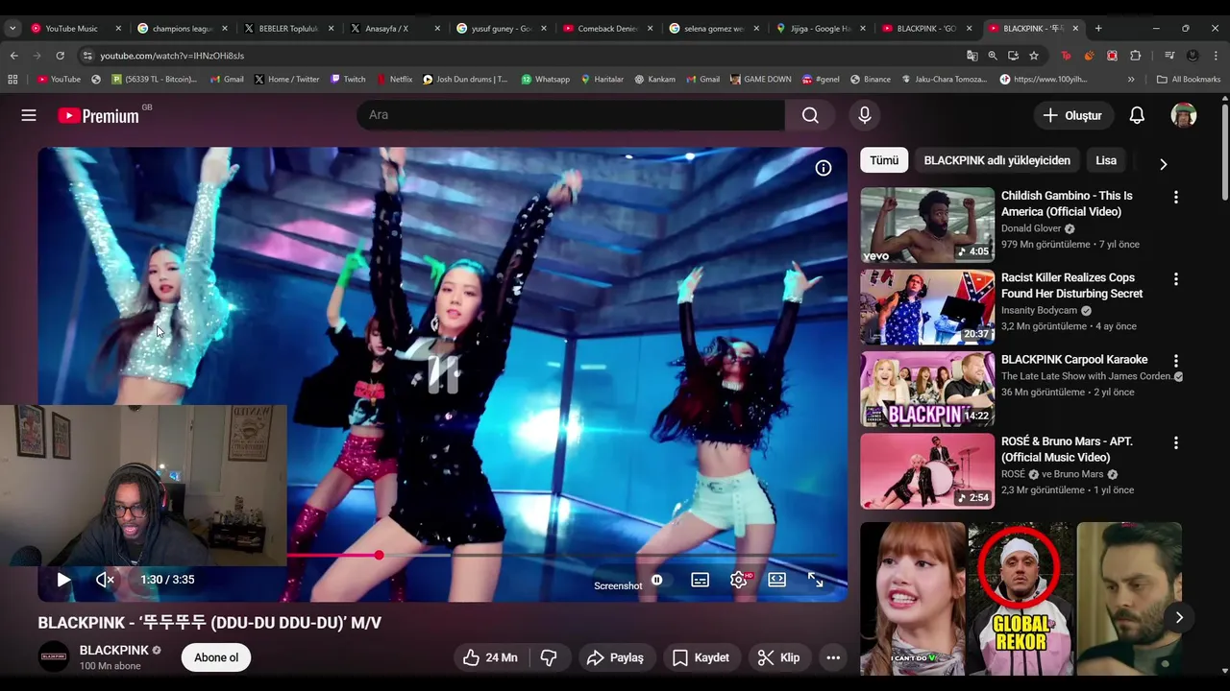
Task: Open player settings gear
Action: 739,580
